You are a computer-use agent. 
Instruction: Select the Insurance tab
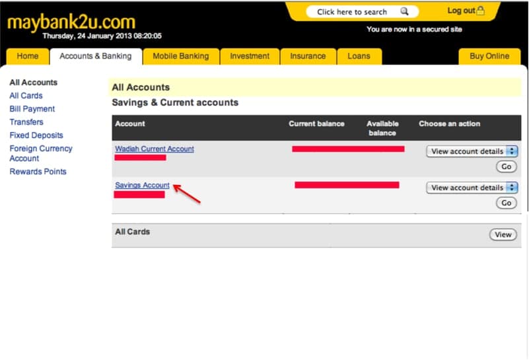point(308,56)
